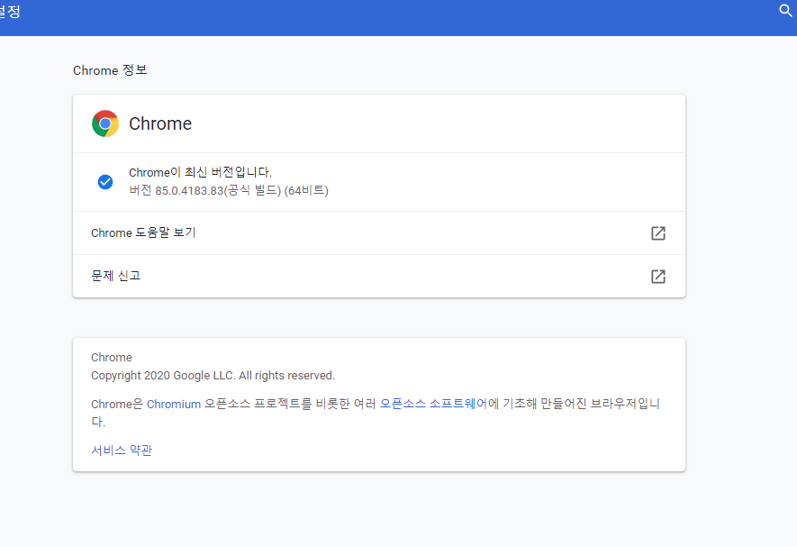Open the Chrome 도움말 보기 row
This screenshot has height=547, width=797.
[379, 233]
